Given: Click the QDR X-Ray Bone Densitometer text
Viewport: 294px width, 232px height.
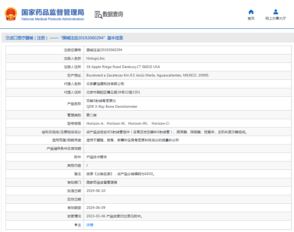Looking at the screenshot, I should click(x=112, y=107).
